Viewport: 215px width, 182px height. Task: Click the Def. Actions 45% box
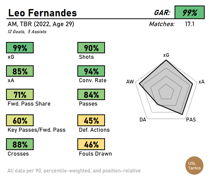[x=91, y=121]
